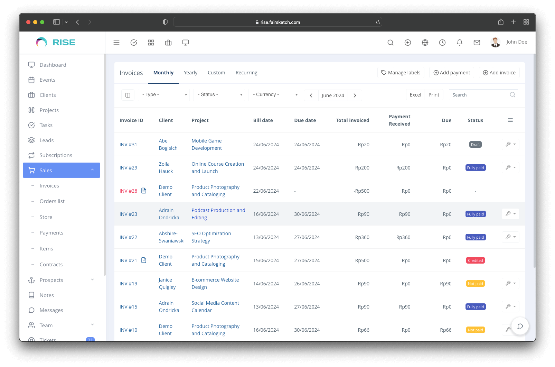Click the invoice Search field
The image size is (555, 367).
tap(479, 95)
